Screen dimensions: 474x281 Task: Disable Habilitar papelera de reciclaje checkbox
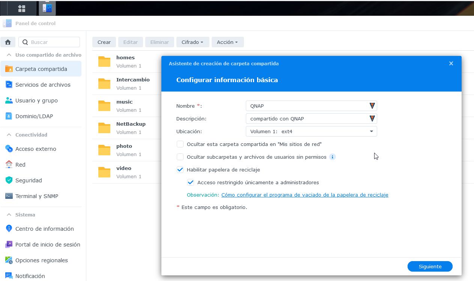180,170
